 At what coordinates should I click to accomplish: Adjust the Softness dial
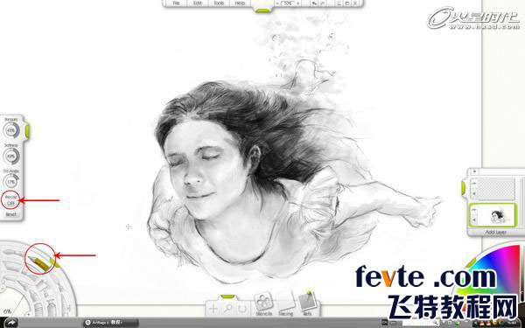11,156
